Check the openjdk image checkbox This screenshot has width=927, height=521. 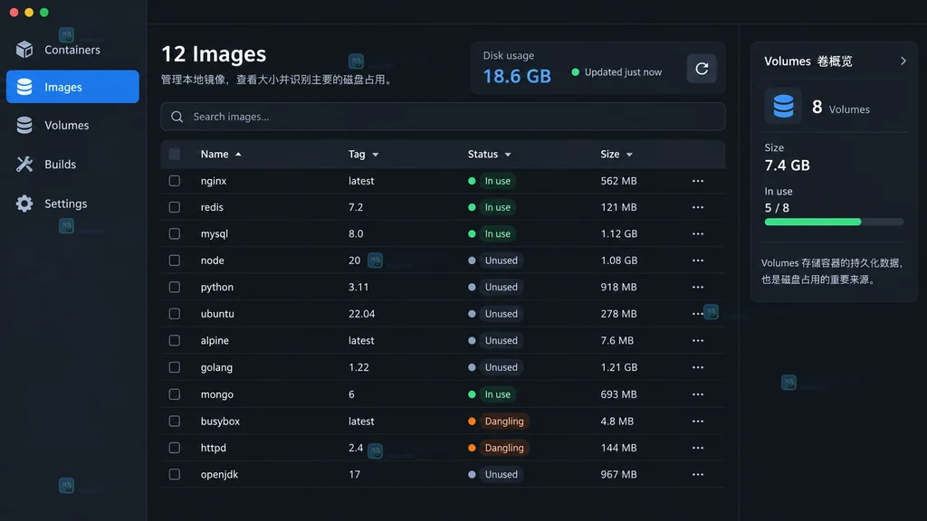click(175, 474)
